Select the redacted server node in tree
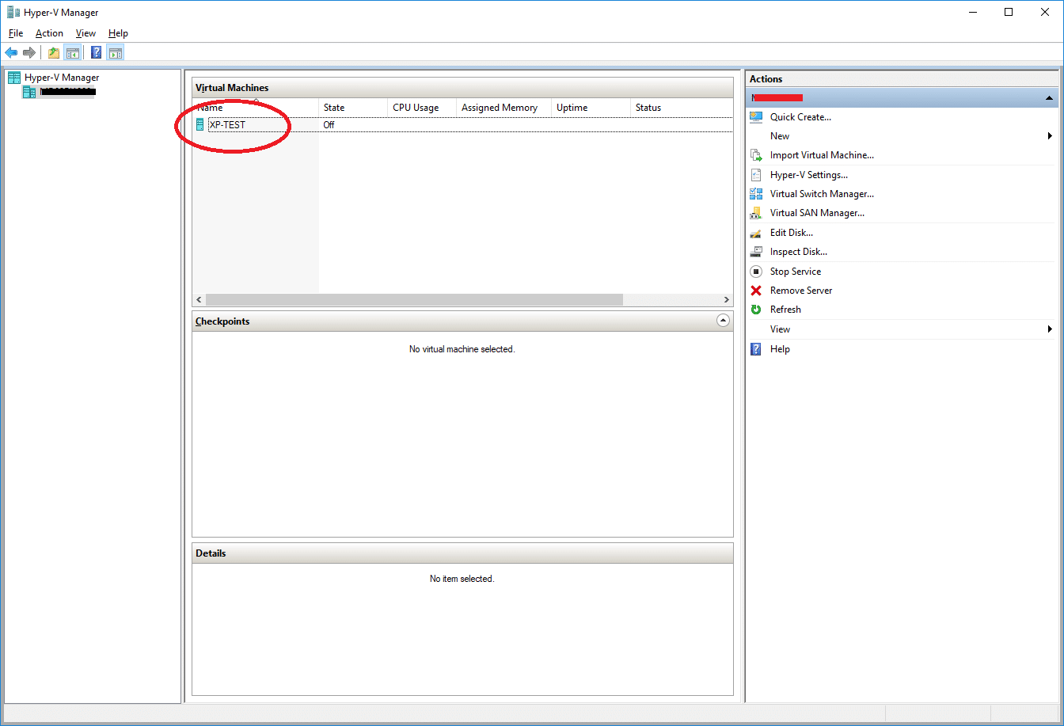The image size is (1064, 726). click(x=67, y=92)
